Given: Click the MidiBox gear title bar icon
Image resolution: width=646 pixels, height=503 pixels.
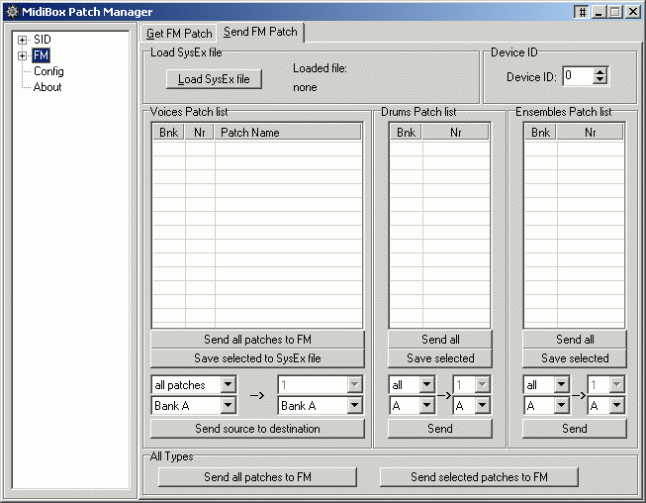Looking at the screenshot, I should coord(12,12).
